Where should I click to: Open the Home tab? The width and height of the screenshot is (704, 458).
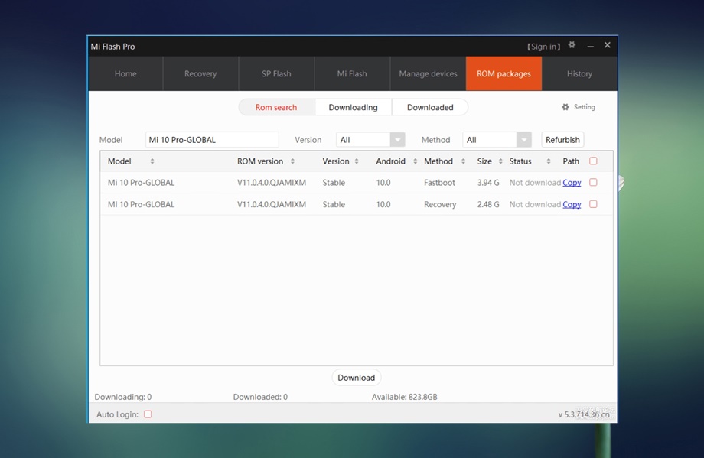(125, 73)
